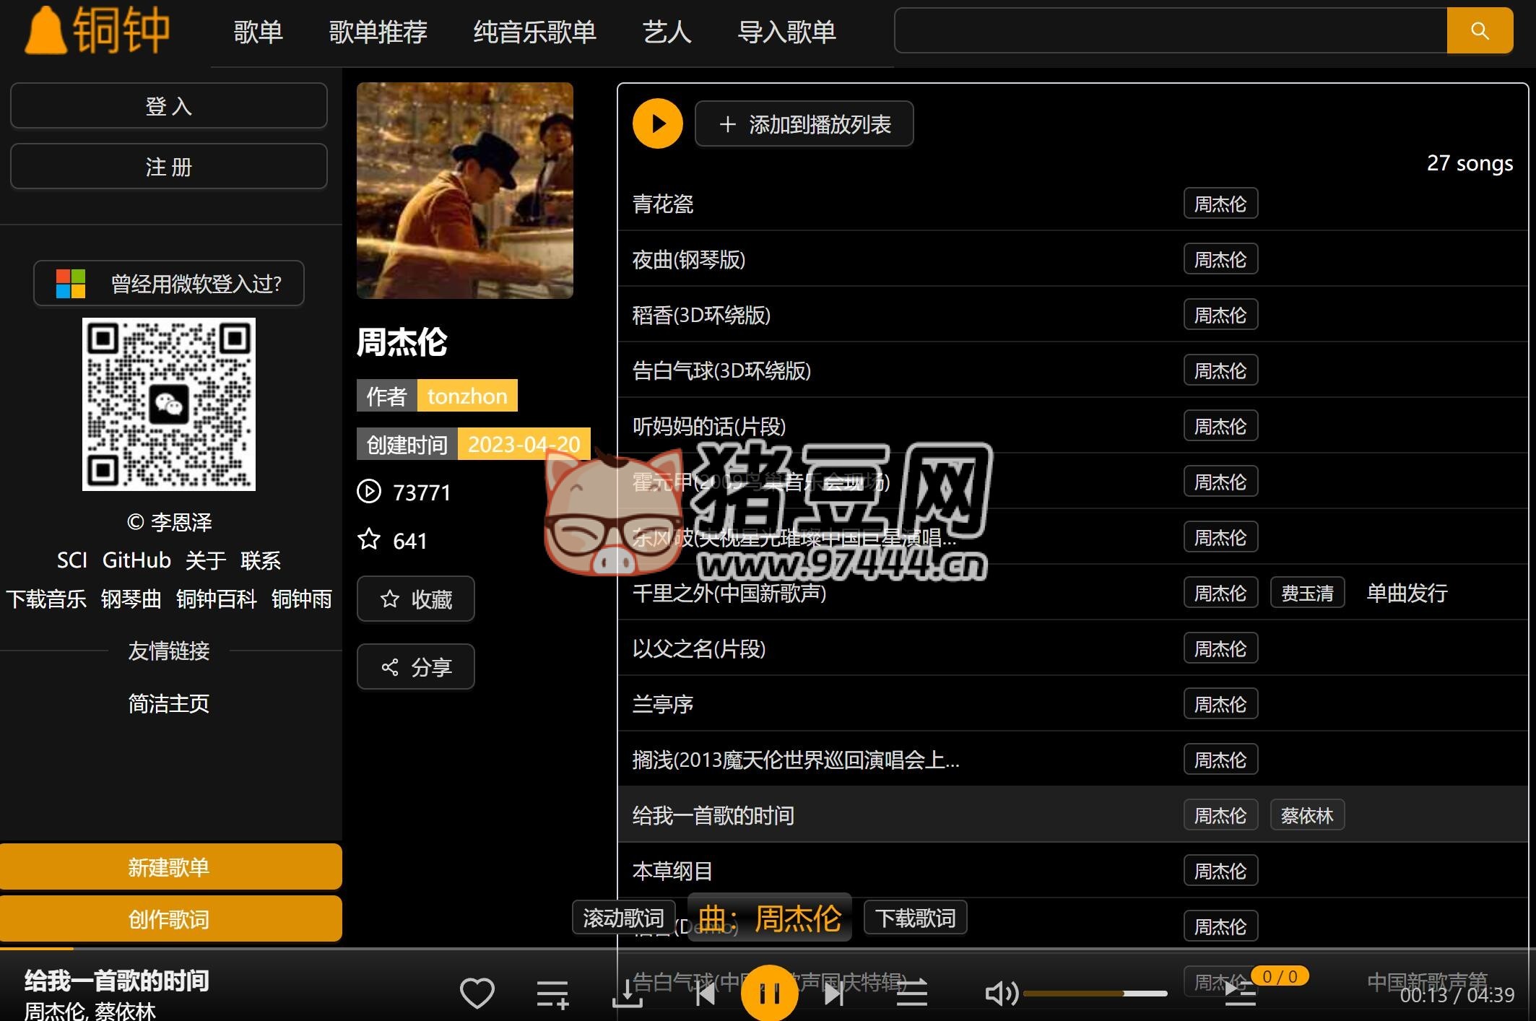Favorite the playlist with 收藏 button
1536x1021 pixels.
(x=416, y=599)
